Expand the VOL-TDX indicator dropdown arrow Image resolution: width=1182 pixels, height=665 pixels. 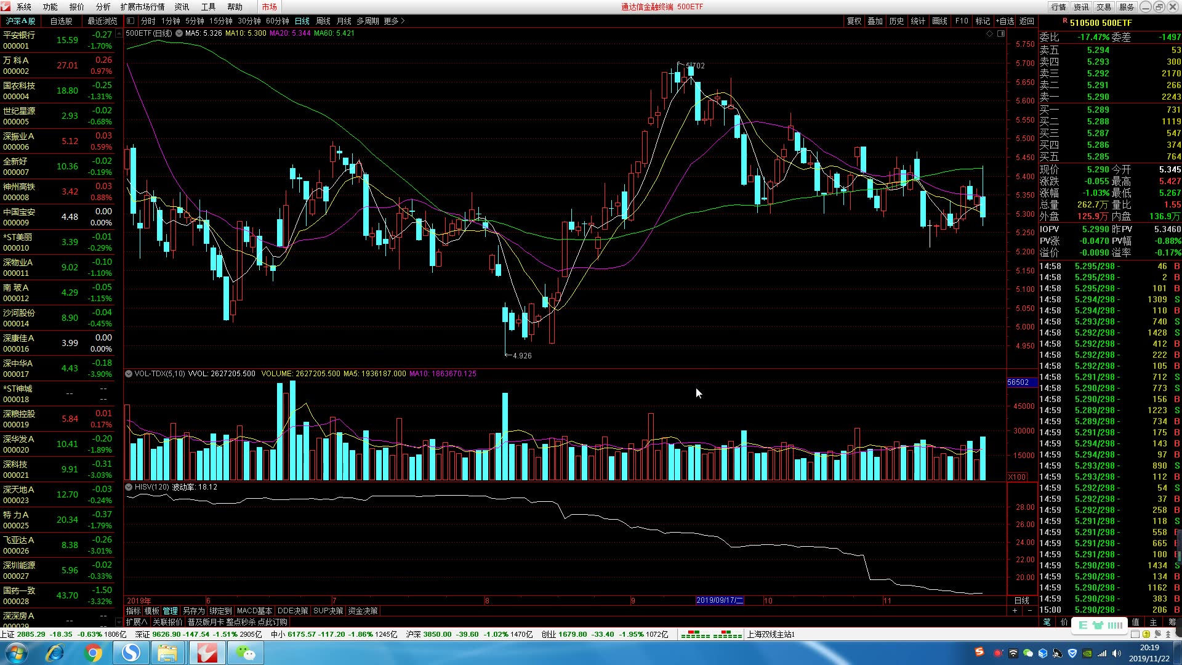pos(129,374)
